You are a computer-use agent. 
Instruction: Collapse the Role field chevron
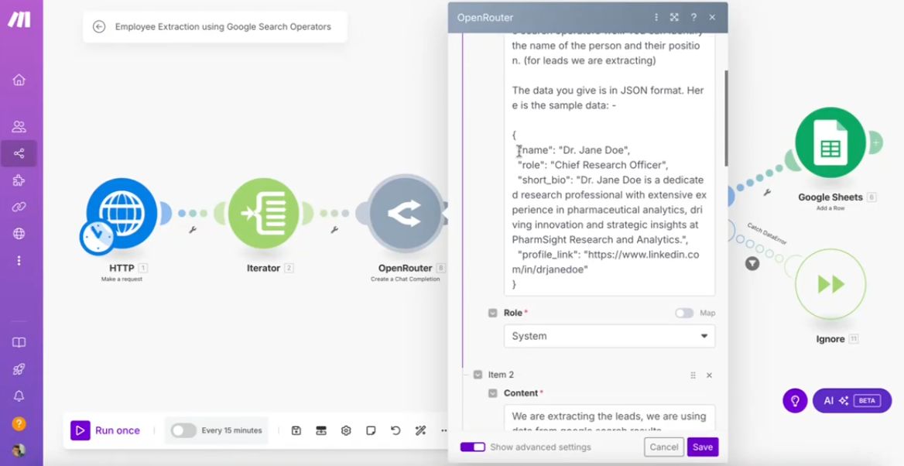coord(492,314)
